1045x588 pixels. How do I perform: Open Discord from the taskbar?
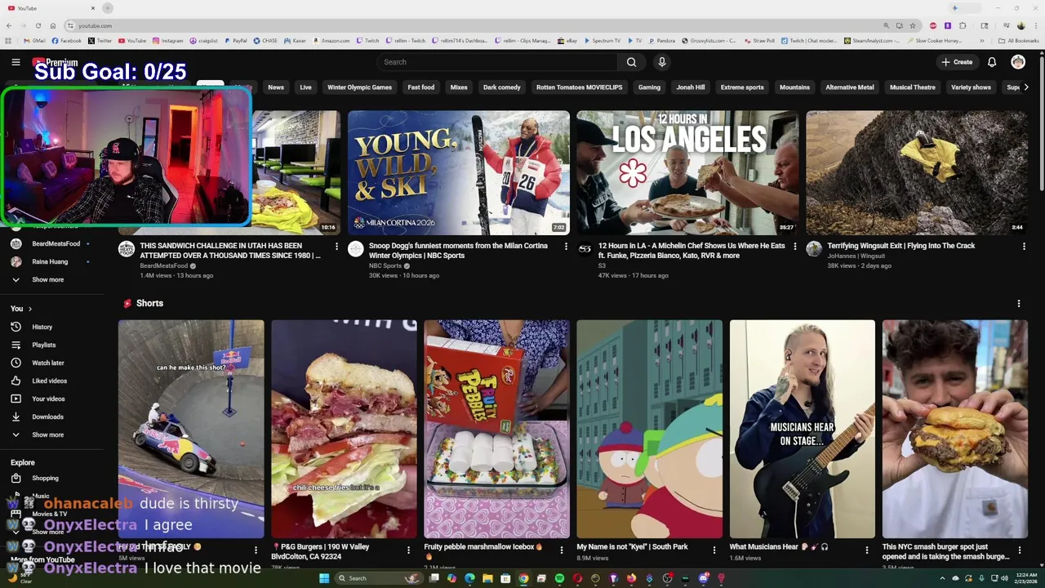(x=703, y=578)
